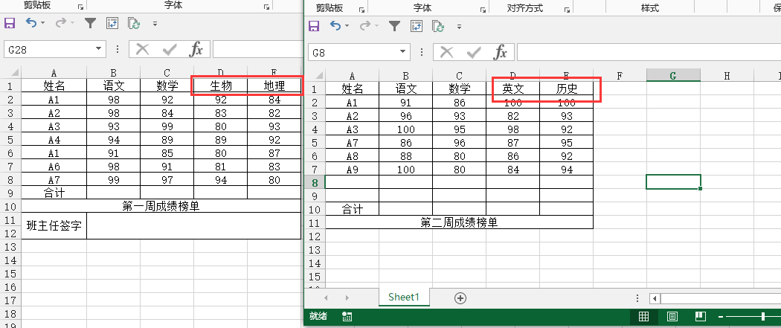This screenshot has height=328, width=781.
Task: Click the zoom slider handle
Action: [763, 317]
